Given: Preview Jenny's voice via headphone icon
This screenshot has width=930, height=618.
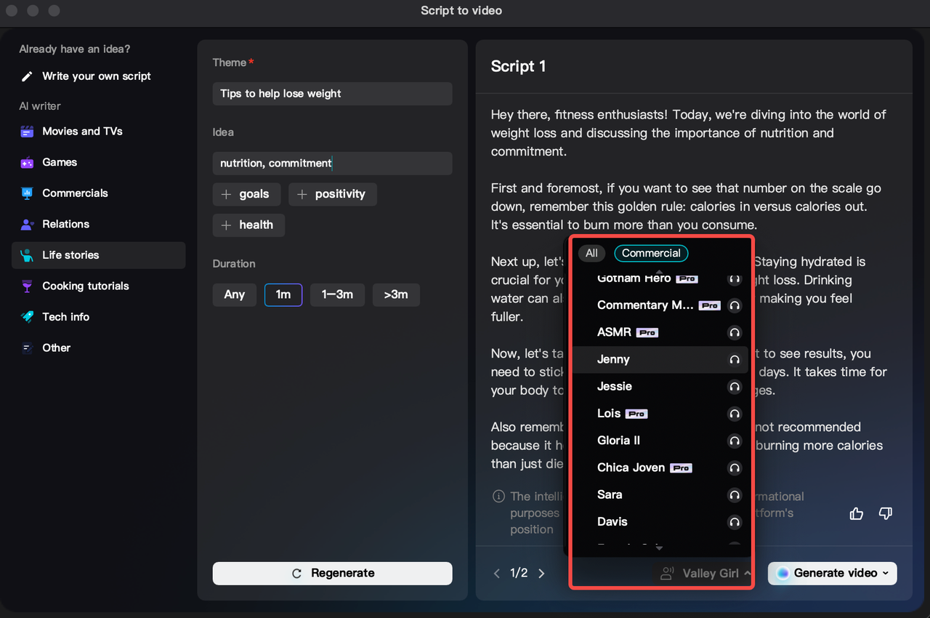Looking at the screenshot, I should [x=734, y=359].
